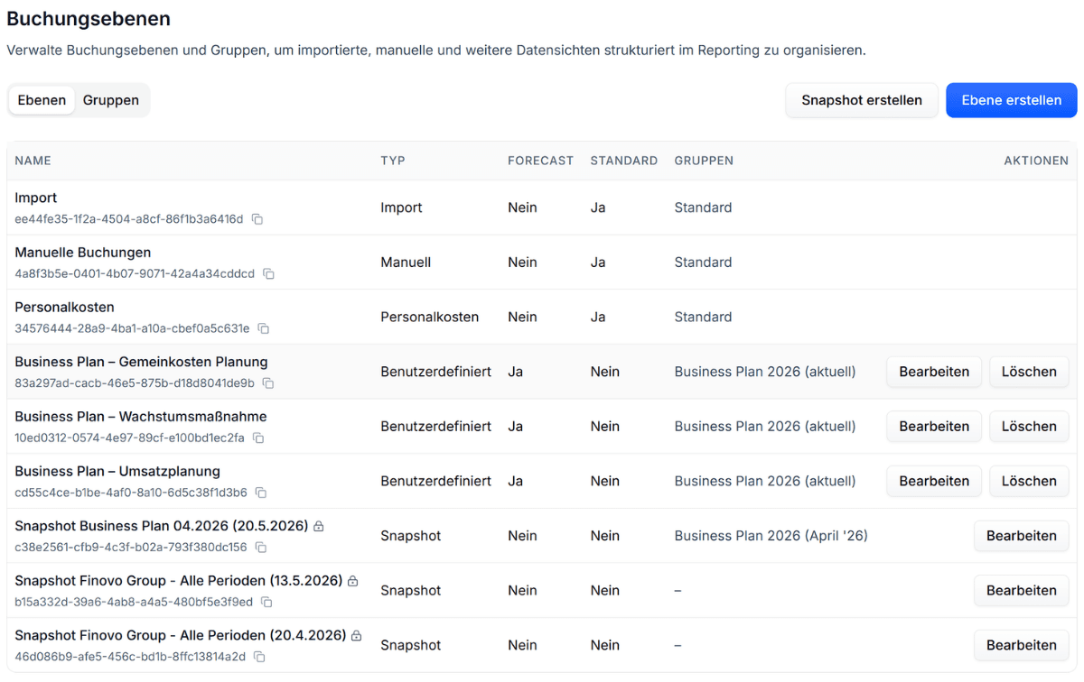
Task: Click Snapshot erstellen button
Action: [862, 100]
